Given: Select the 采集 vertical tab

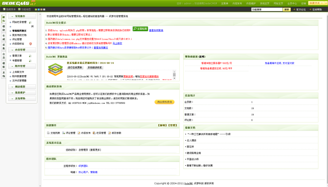Looking at the screenshot, I should point(4,46).
